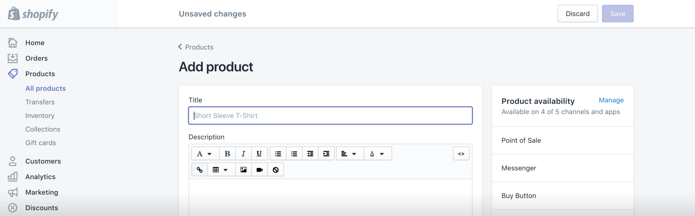Click the outdent icon

[310, 154]
